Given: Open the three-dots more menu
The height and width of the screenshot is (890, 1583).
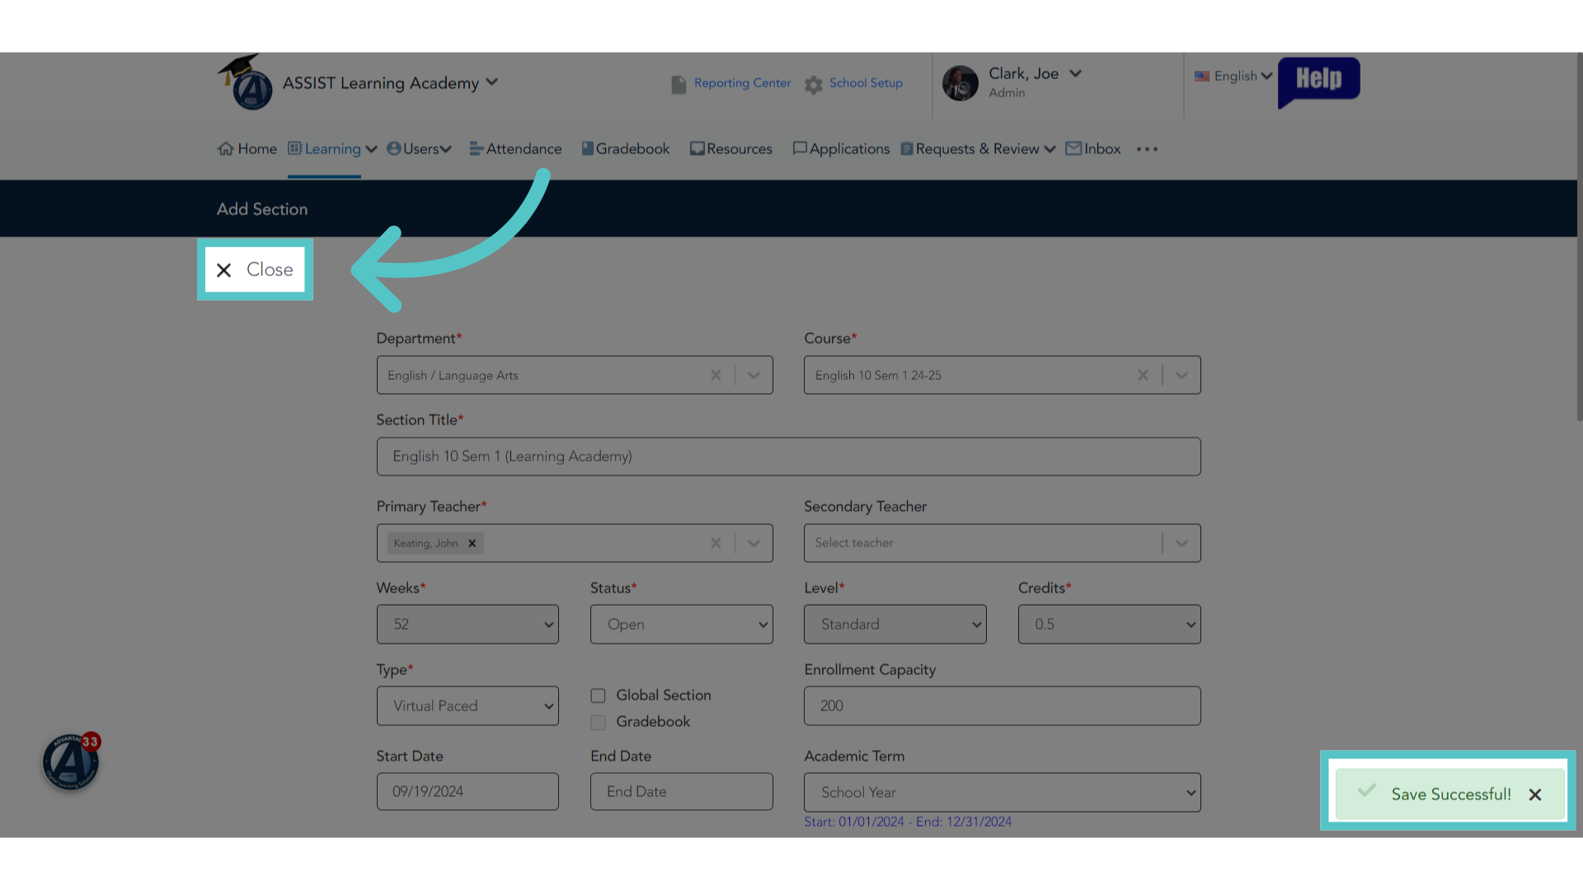Looking at the screenshot, I should pyautogui.click(x=1147, y=149).
